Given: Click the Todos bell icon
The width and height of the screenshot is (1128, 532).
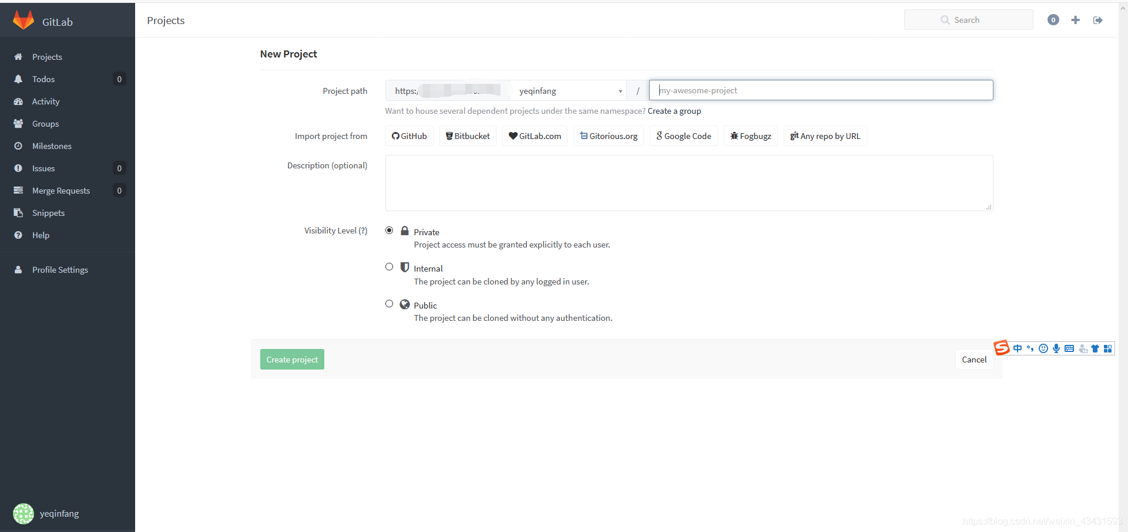Looking at the screenshot, I should 18,79.
